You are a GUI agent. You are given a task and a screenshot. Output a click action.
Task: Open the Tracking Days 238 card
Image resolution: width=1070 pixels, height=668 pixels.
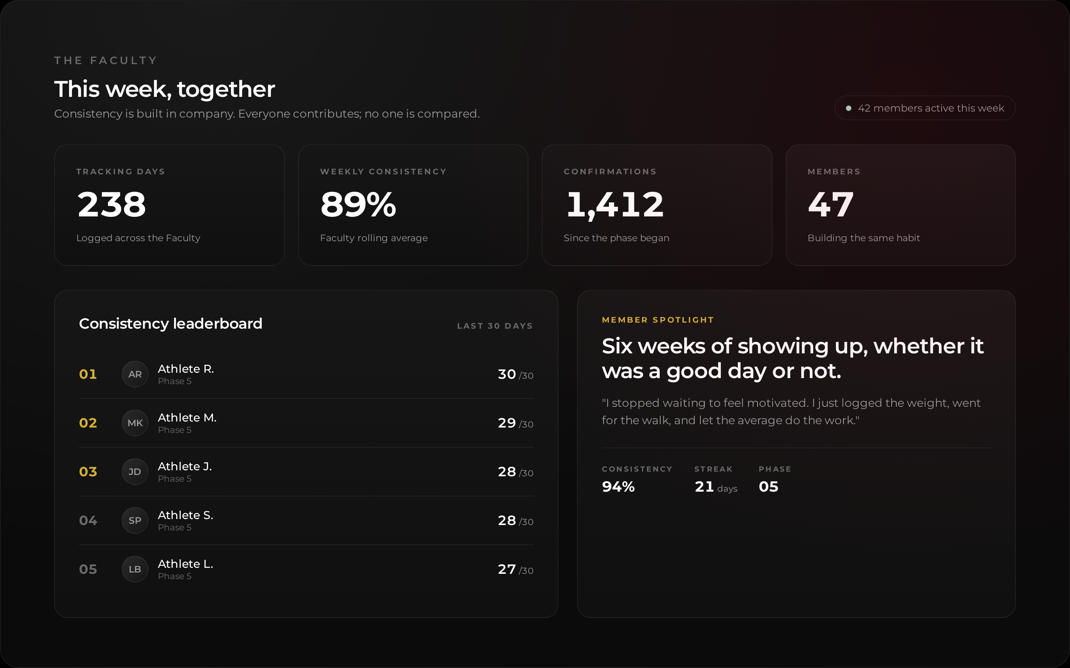point(169,205)
